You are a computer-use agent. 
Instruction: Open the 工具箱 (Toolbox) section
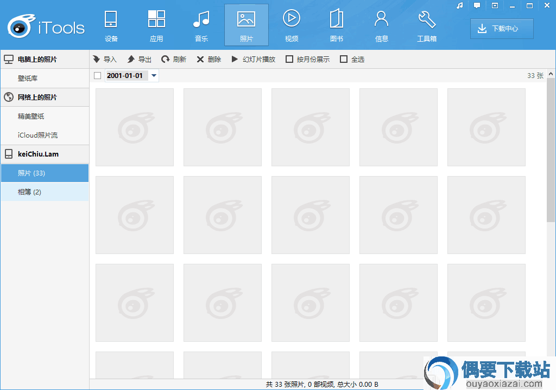[427, 25]
